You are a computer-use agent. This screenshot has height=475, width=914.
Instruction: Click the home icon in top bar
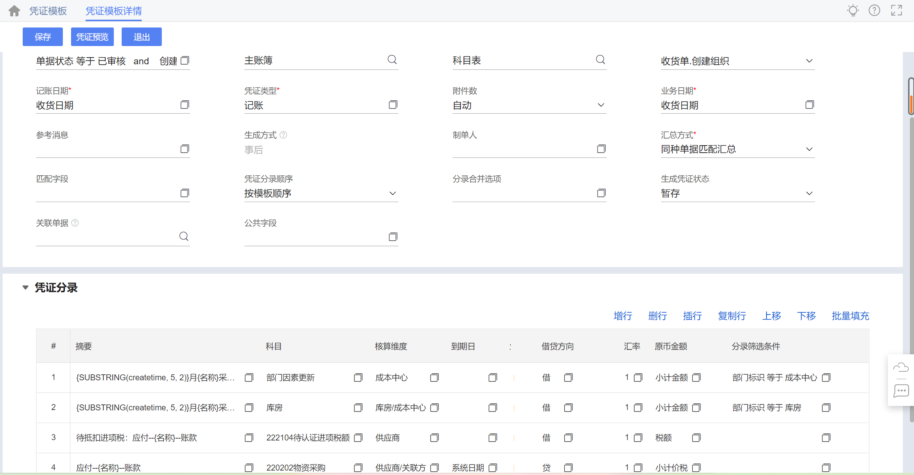pyautogui.click(x=14, y=11)
